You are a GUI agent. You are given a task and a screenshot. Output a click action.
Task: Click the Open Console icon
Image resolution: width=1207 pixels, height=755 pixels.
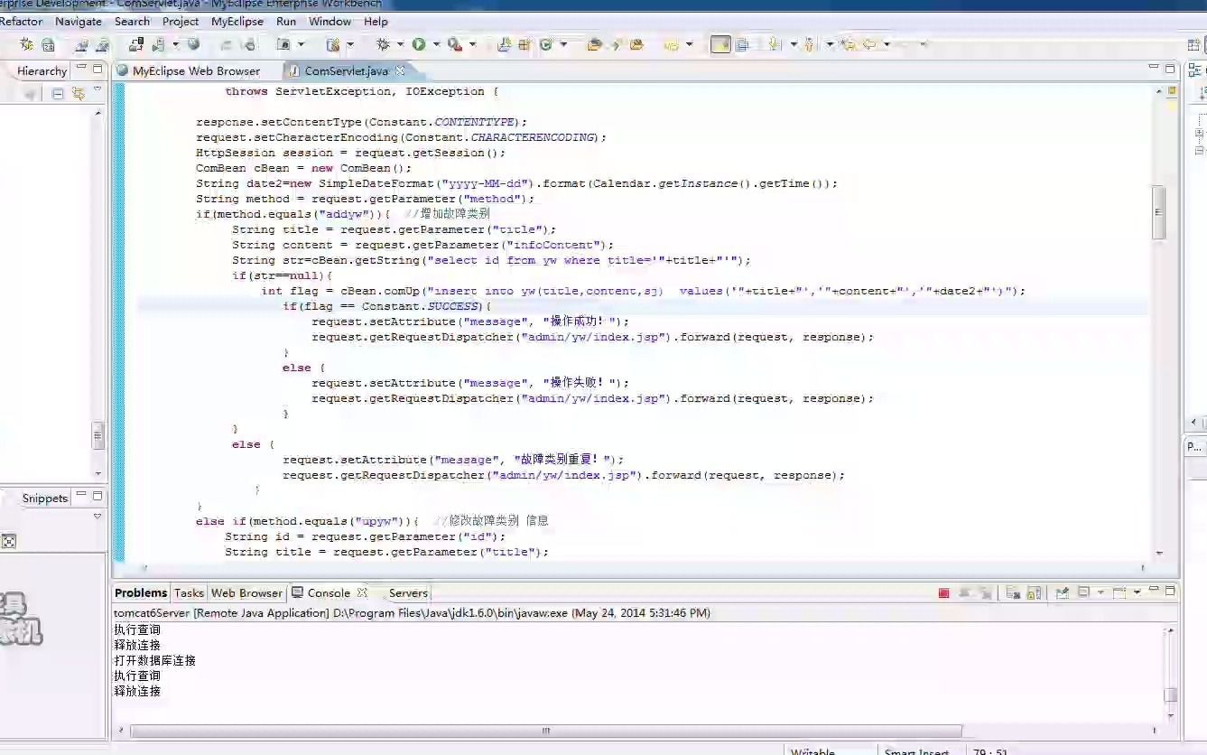[x=1119, y=593]
